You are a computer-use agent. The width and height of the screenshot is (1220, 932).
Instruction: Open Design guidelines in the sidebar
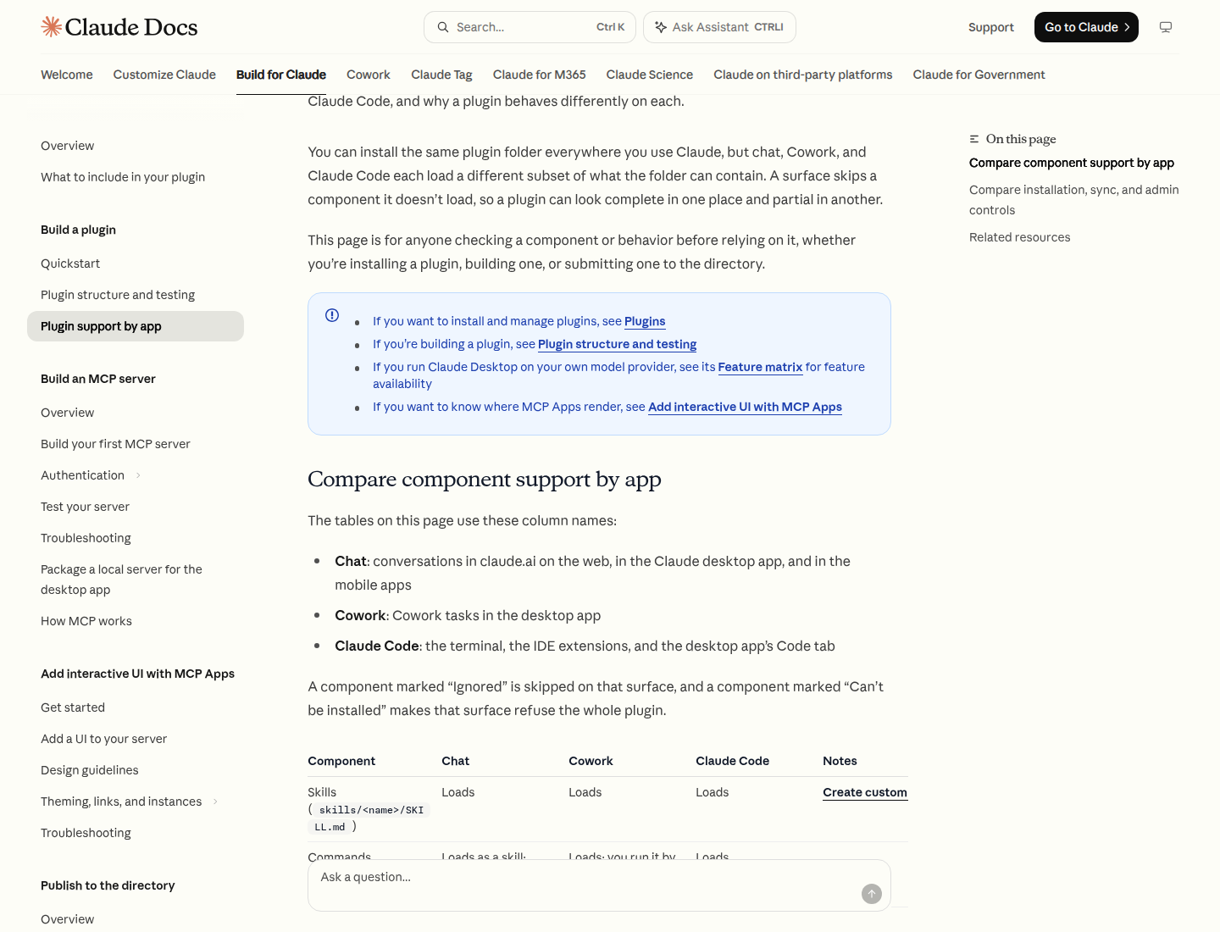[90, 770]
